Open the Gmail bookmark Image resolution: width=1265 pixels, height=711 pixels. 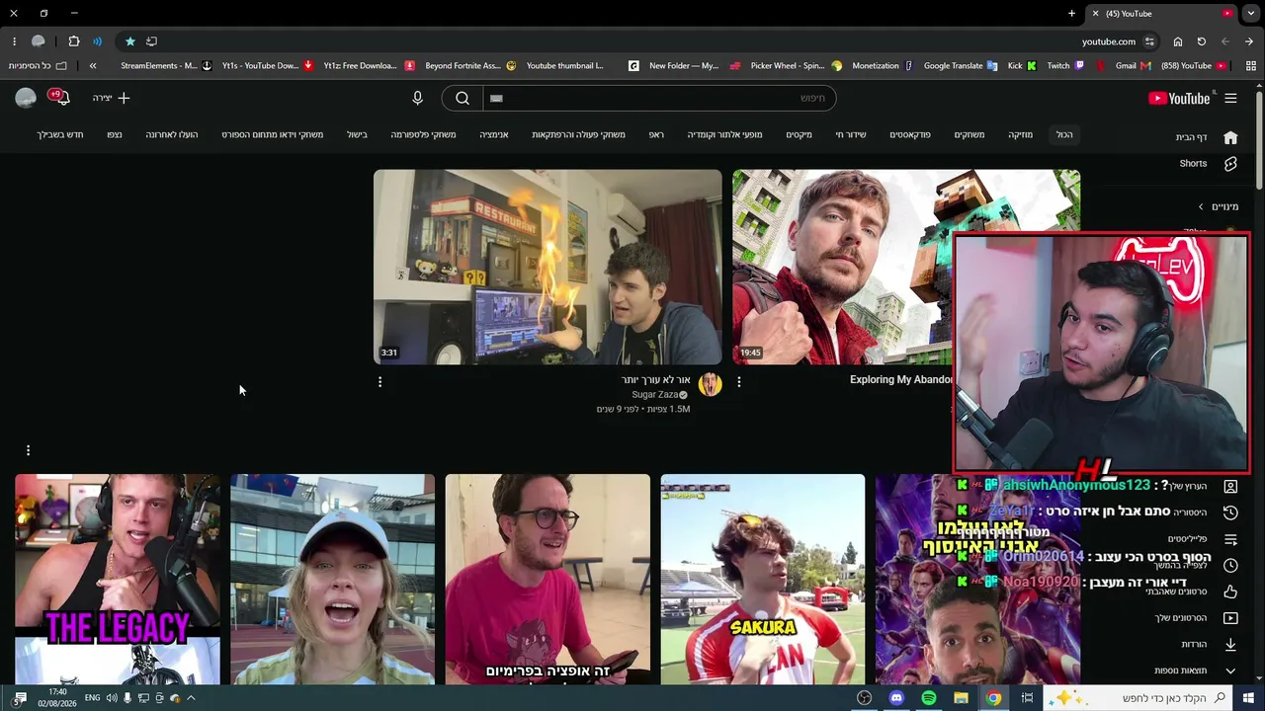(1133, 66)
